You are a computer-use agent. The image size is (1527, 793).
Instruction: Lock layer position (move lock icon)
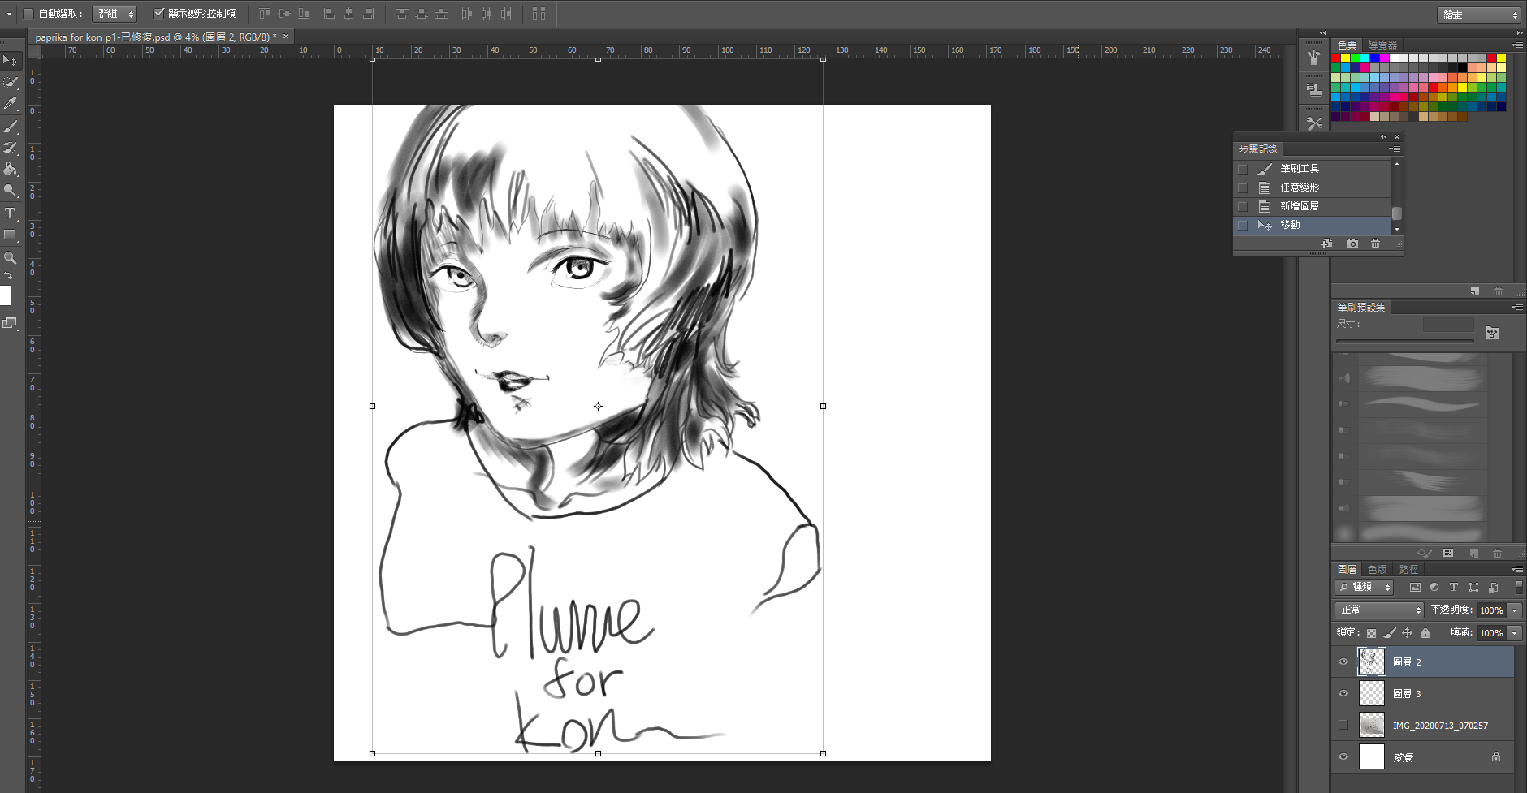pyautogui.click(x=1408, y=633)
